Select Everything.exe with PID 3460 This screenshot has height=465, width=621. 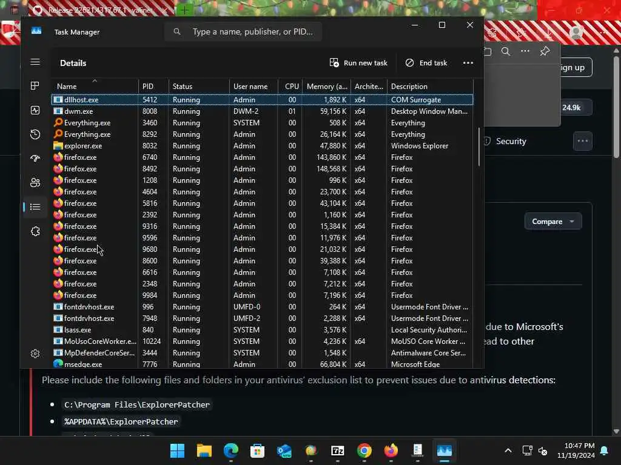(262, 122)
